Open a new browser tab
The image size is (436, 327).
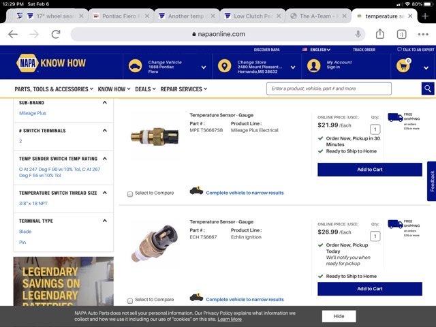coord(425,16)
